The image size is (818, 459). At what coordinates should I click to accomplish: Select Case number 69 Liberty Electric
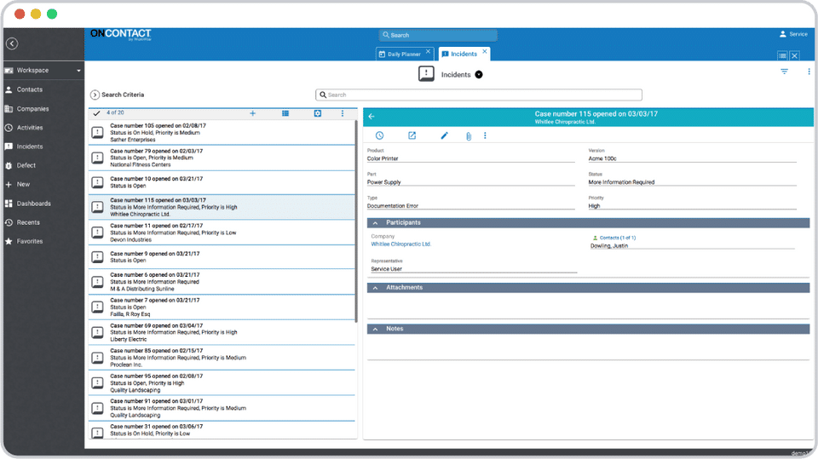[x=222, y=332]
